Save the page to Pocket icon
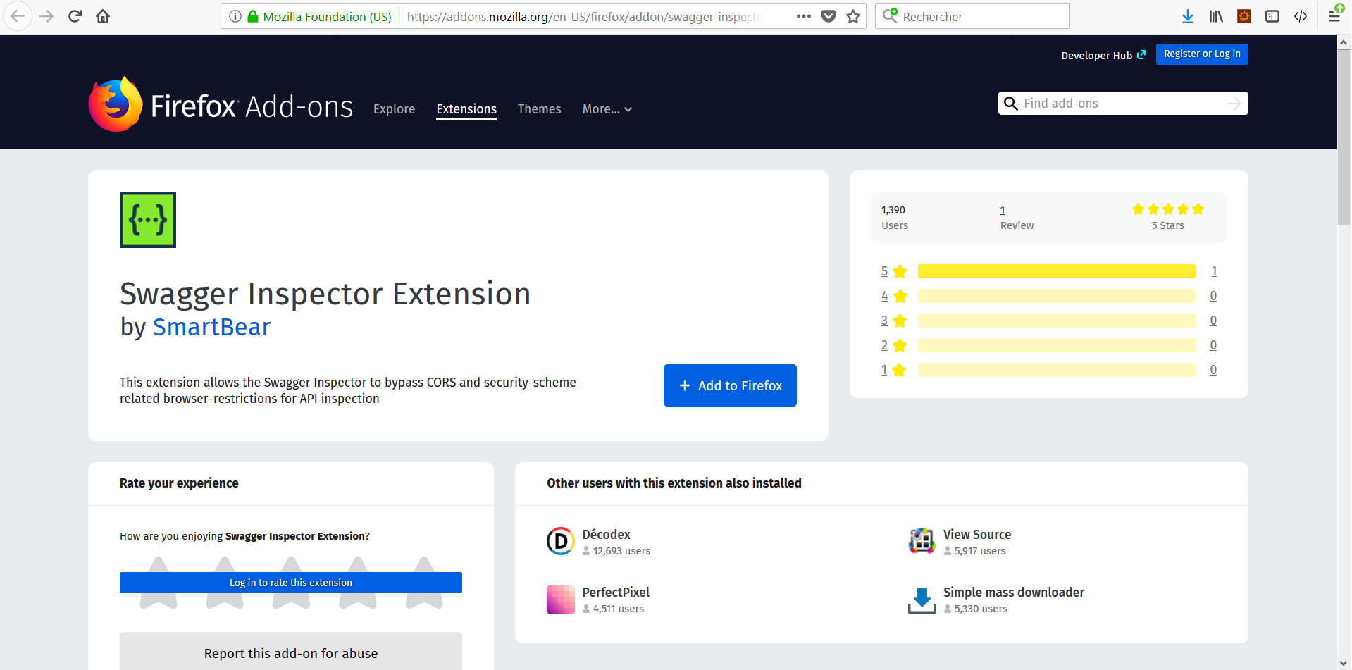The height and width of the screenshot is (670, 1352). 829,16
